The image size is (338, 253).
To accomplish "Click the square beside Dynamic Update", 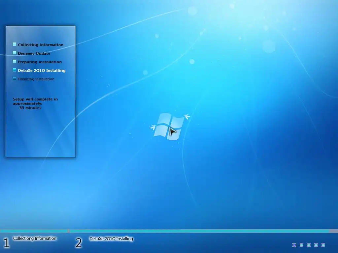I will (15, 53).
